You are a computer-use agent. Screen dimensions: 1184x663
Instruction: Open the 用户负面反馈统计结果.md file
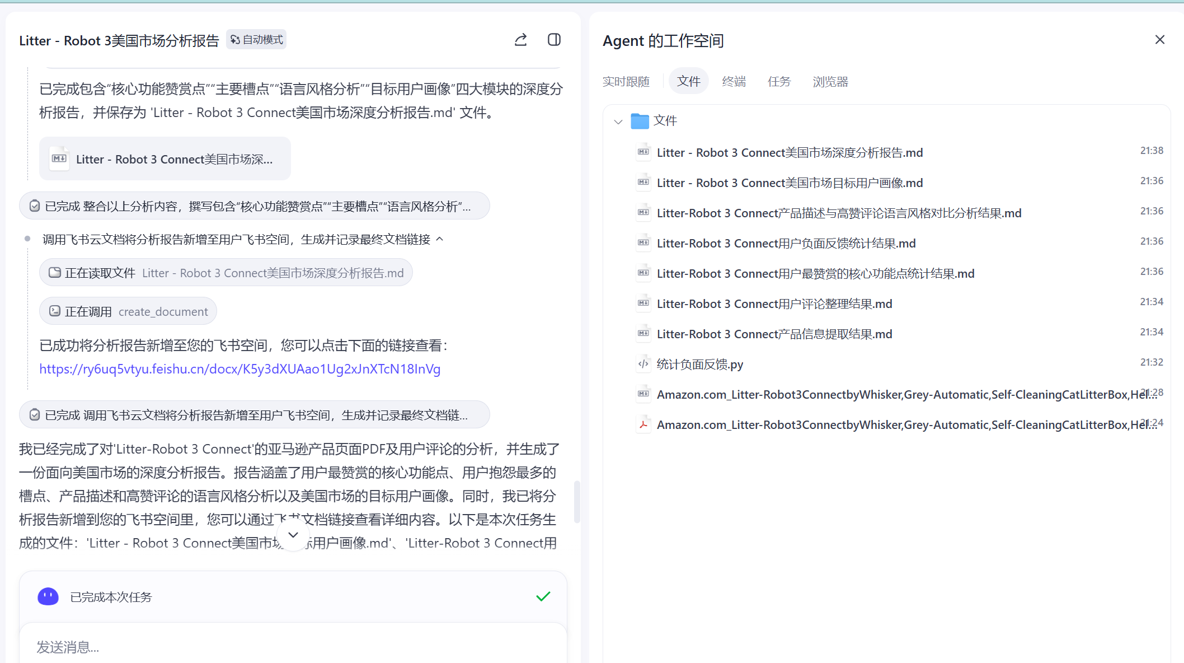(786, 244)
